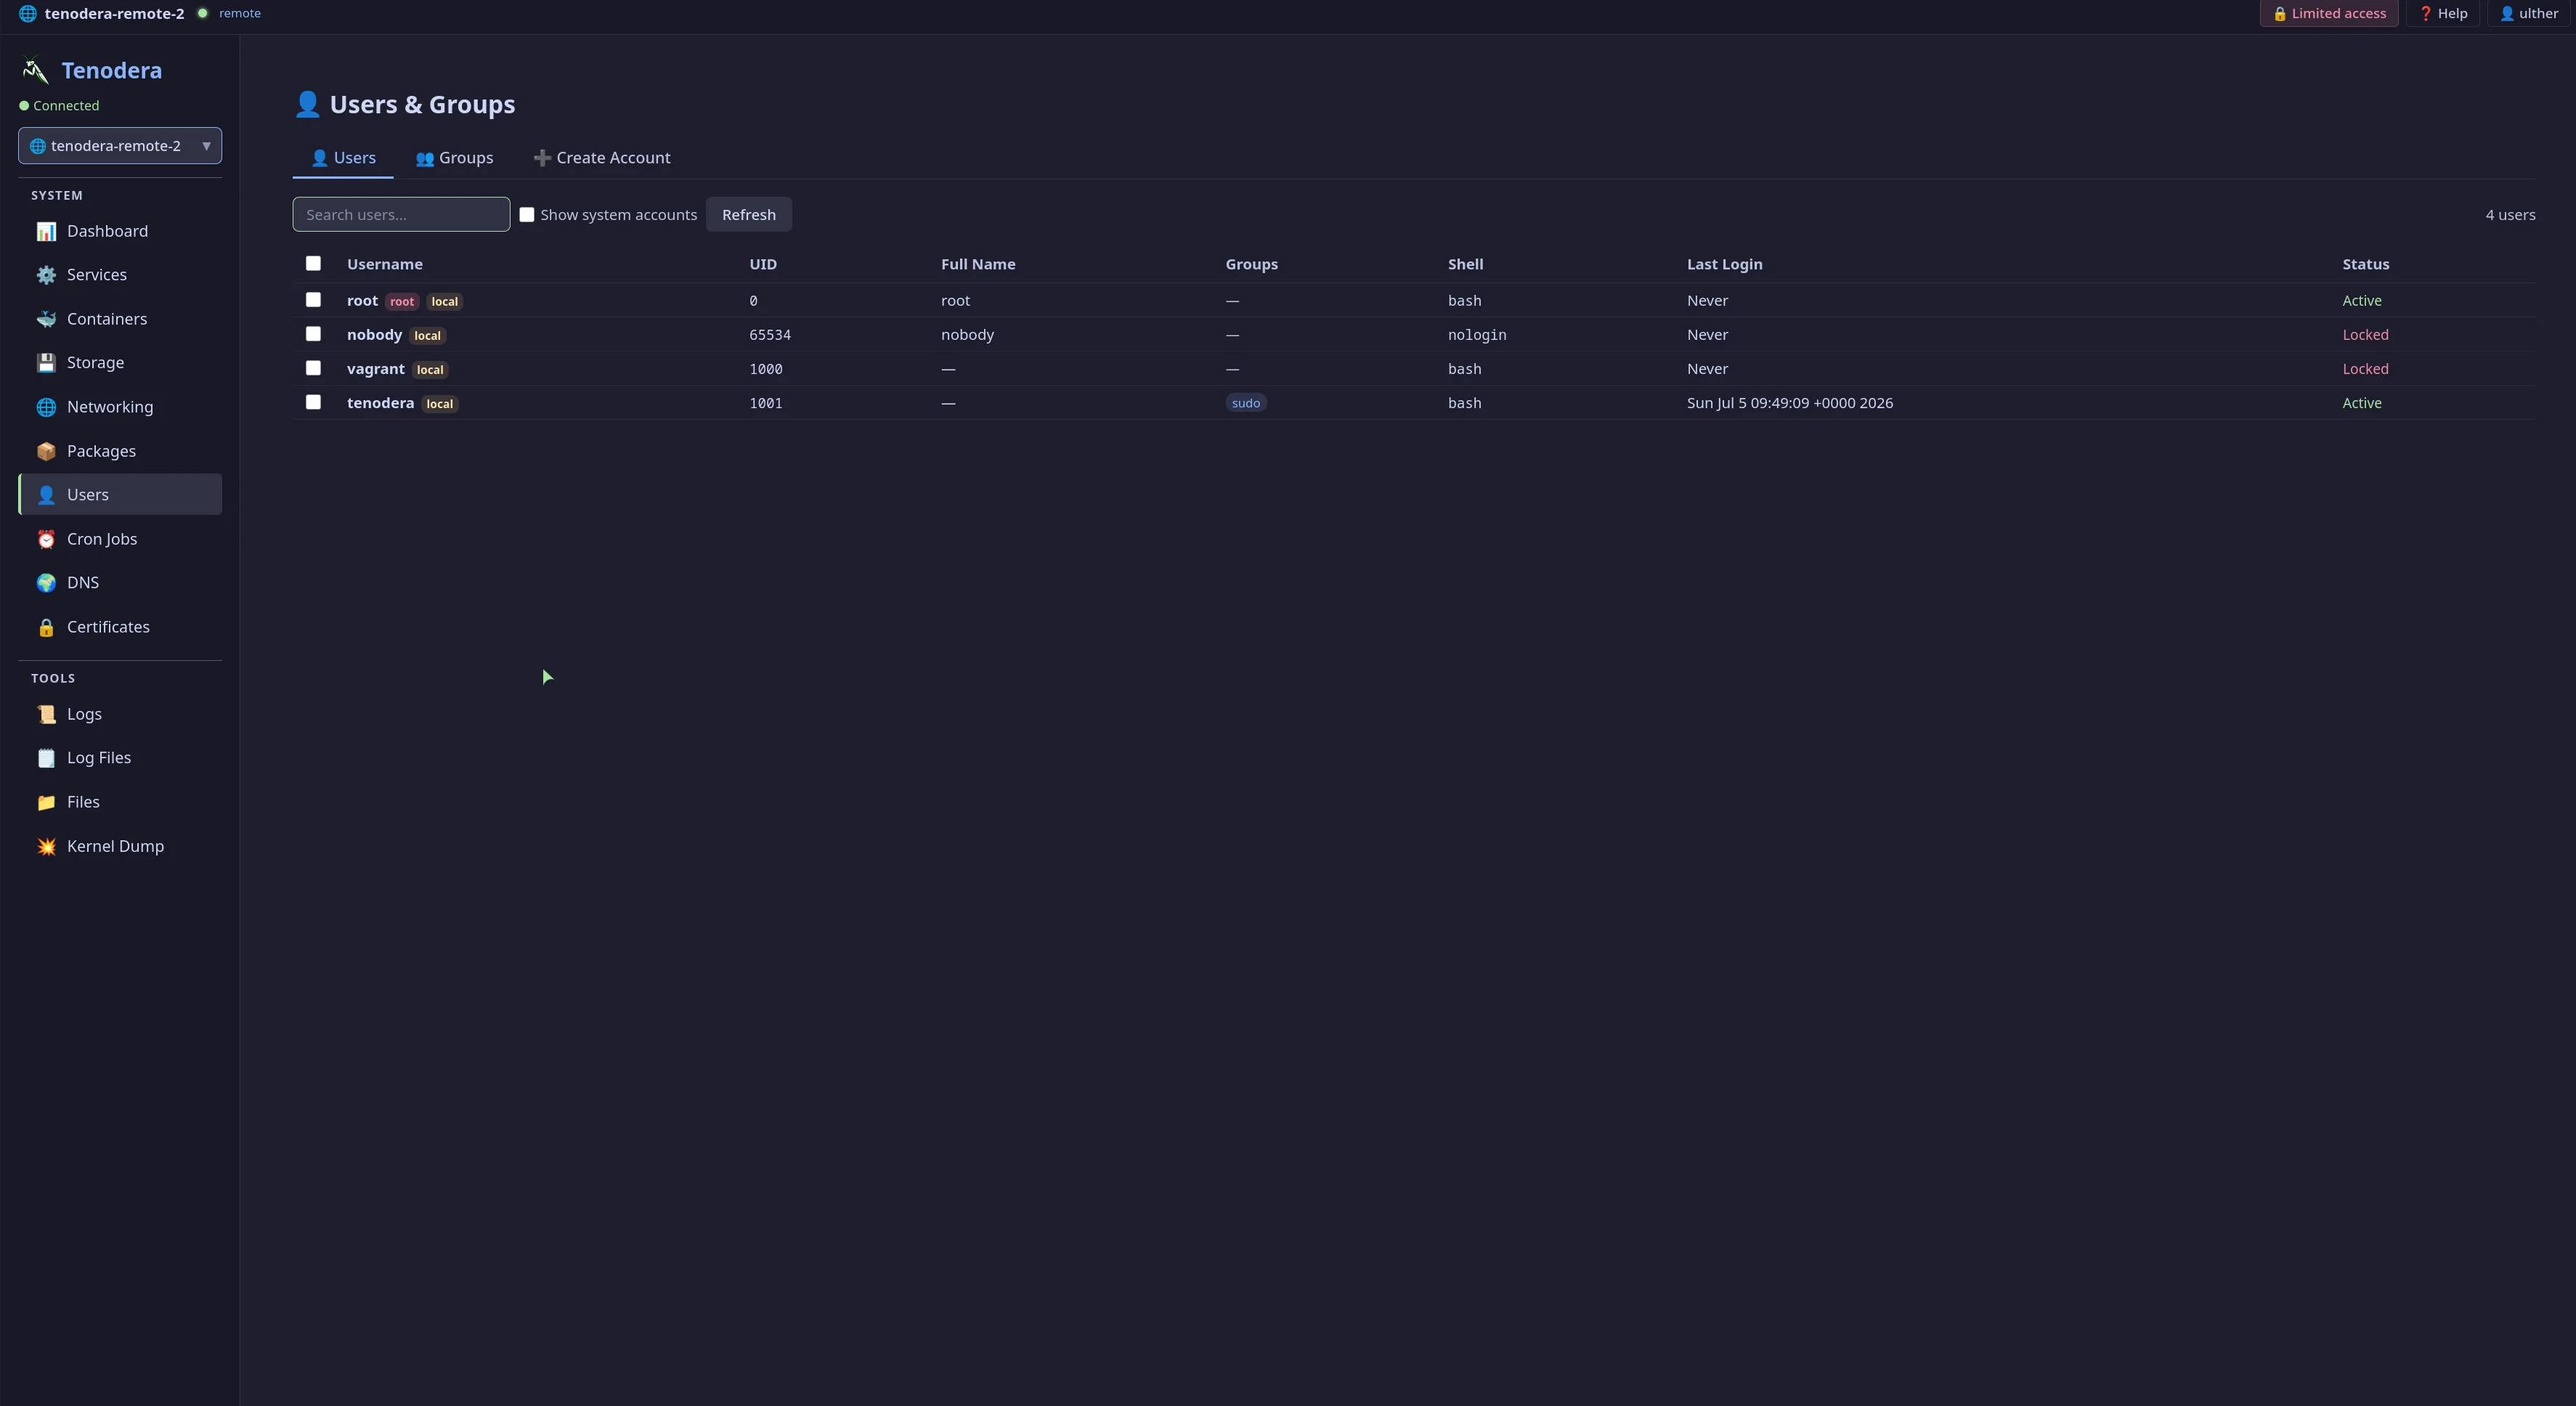
Task: Click the Users person icon in sidebar
Action: (x=46, y=495)
